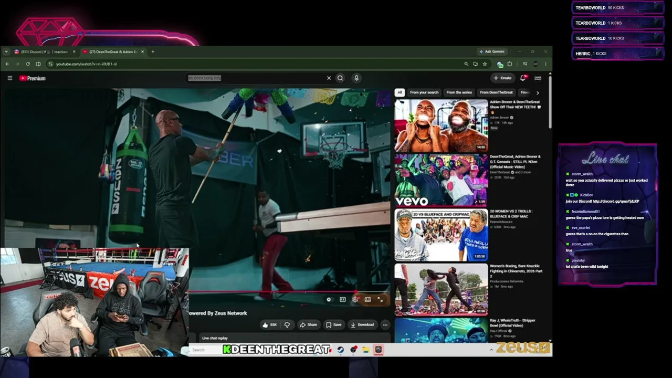The width and height of the screenshot is (672, 378).
Task: Toggle the browser side panel icon
Action: (x=38, y=64)
